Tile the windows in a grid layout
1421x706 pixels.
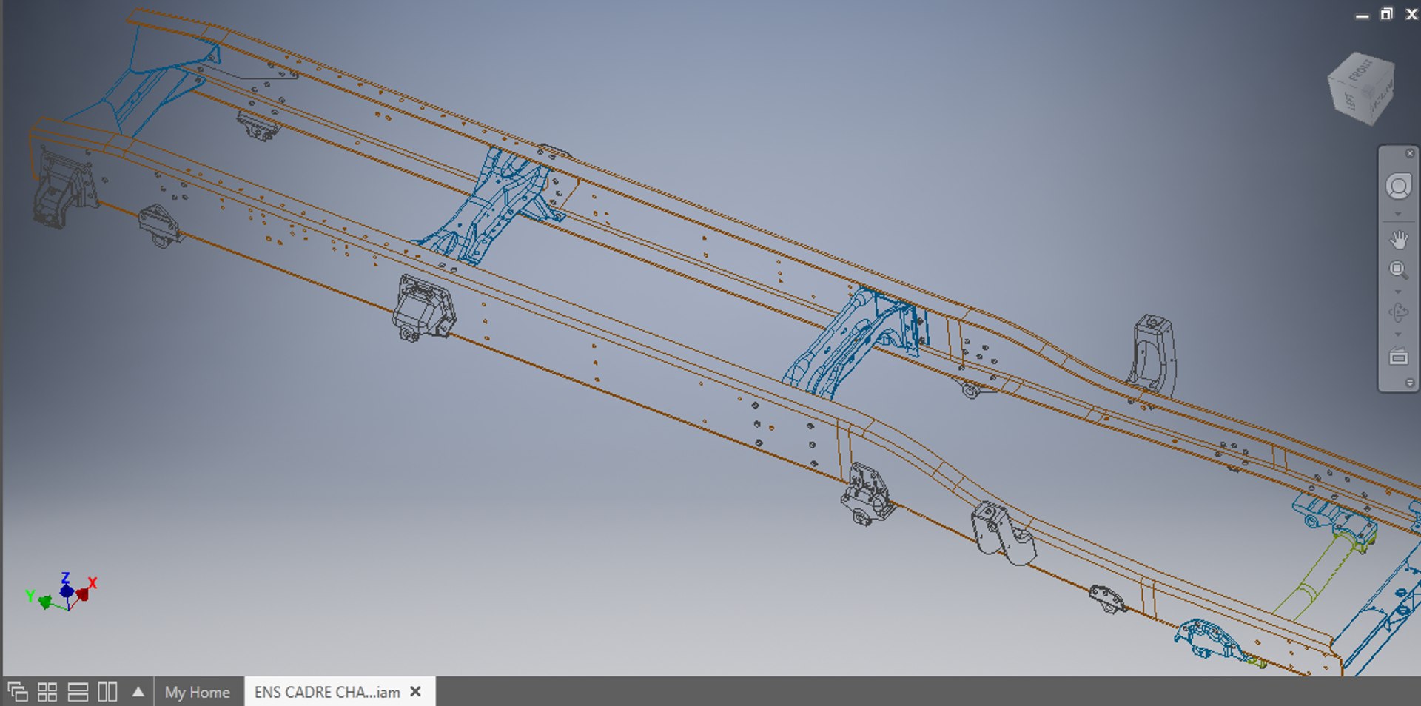(x=47, y=692)
